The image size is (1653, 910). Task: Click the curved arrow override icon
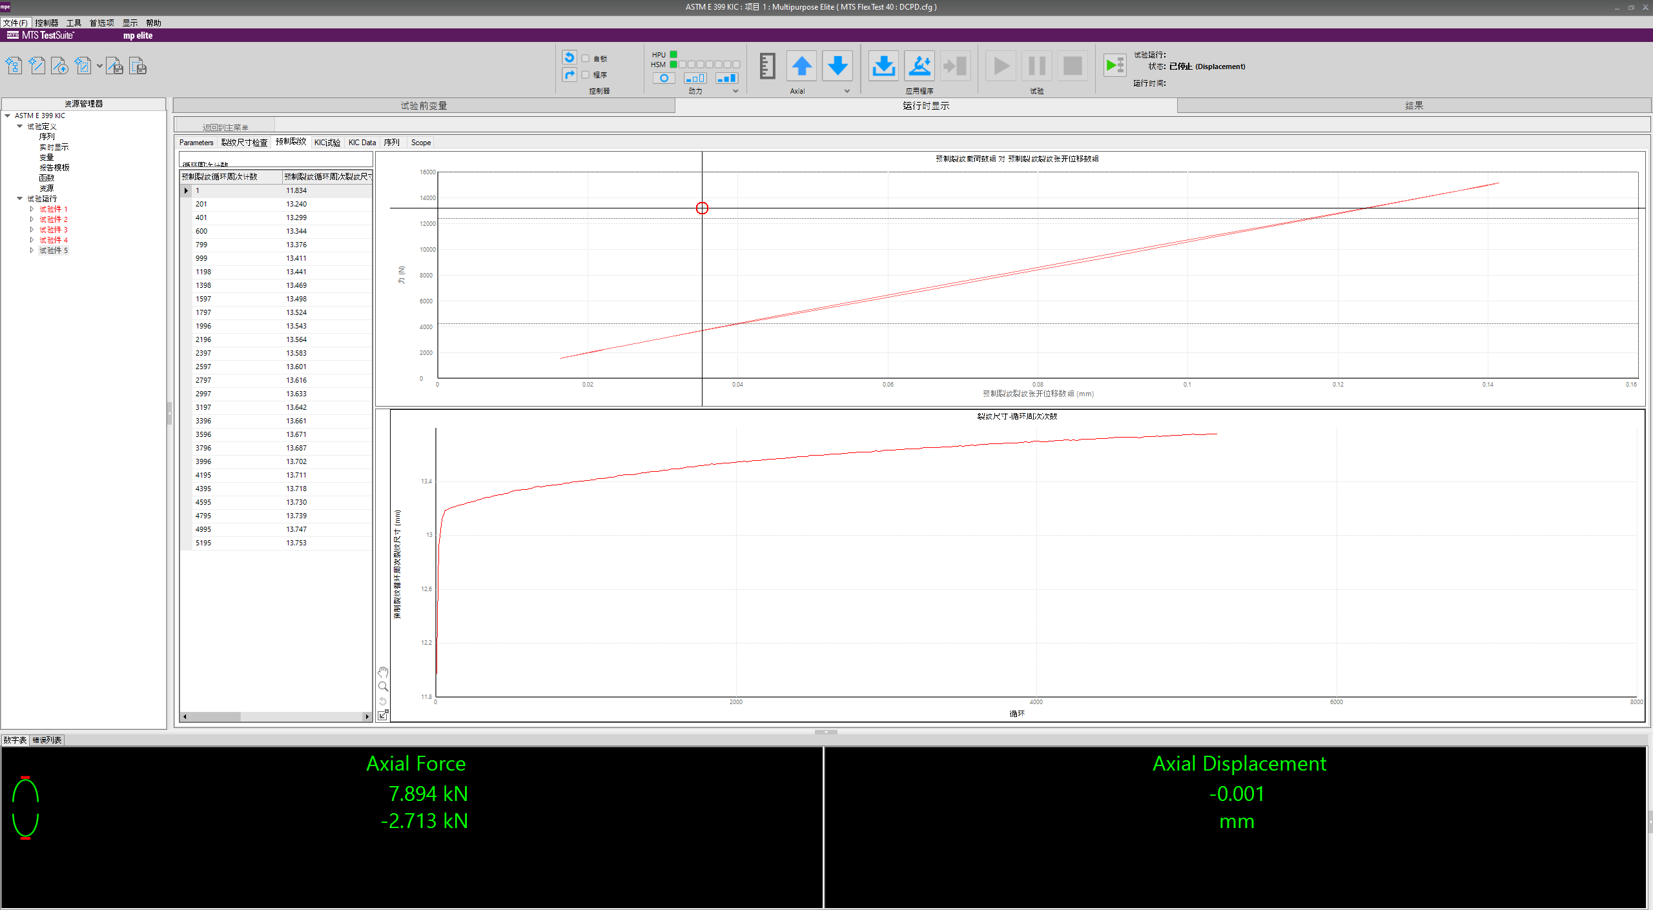tap(570, 75)
